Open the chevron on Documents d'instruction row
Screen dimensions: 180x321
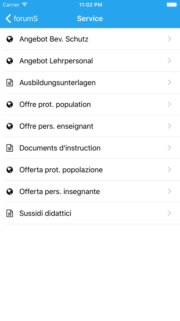tap(169, 148)
